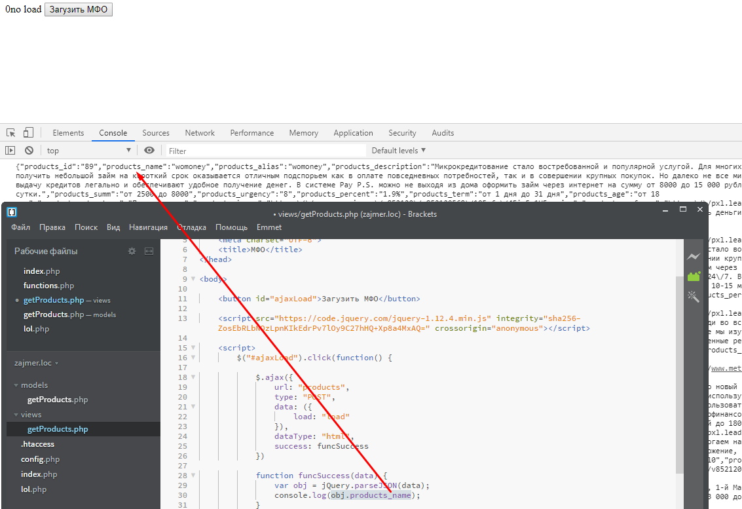Open index.php in the project tree

tap(39, 474)
